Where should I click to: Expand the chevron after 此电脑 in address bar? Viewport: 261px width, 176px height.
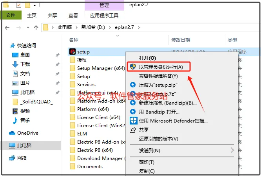[76, 27]
